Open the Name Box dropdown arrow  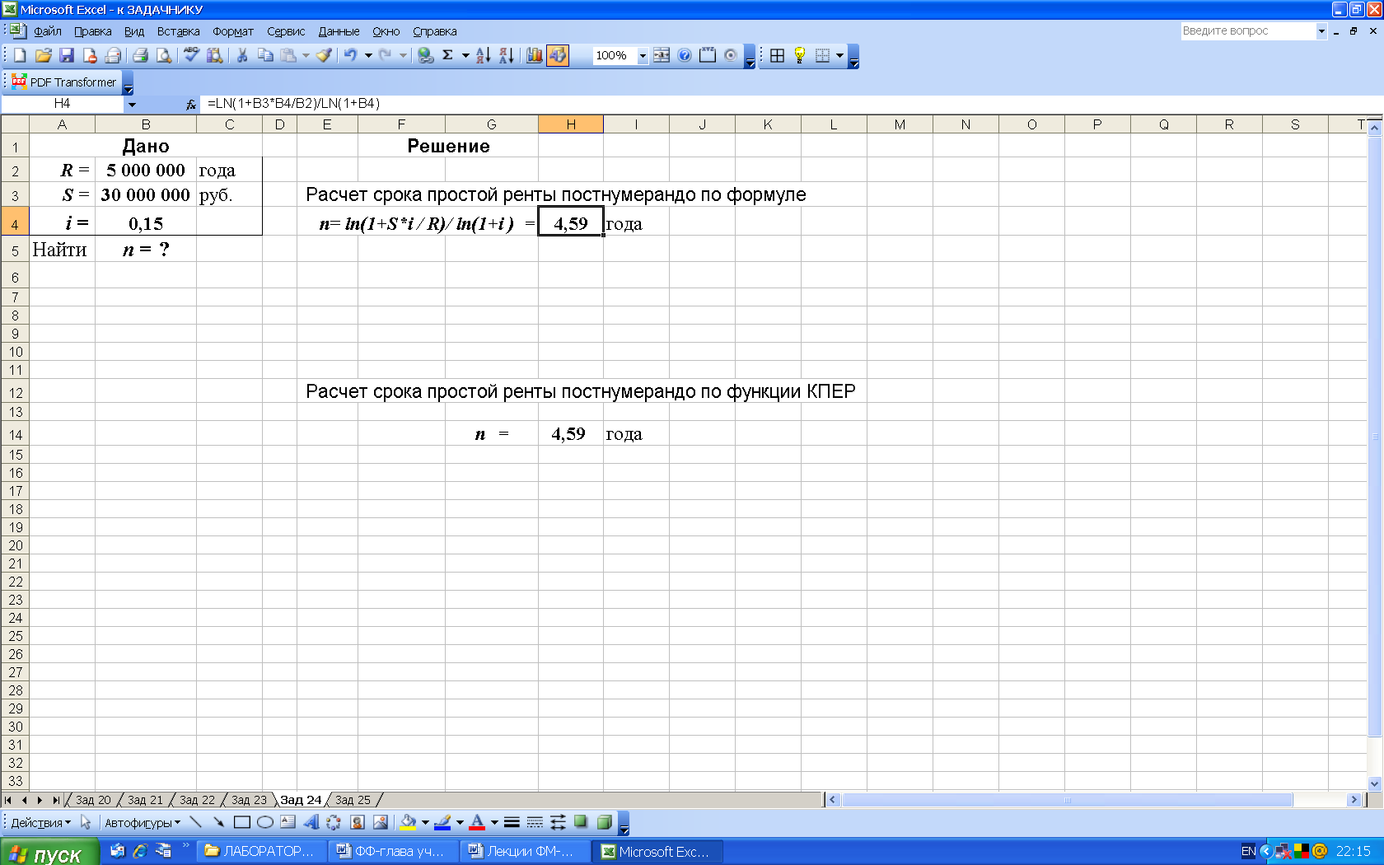[x=132, y=104]
